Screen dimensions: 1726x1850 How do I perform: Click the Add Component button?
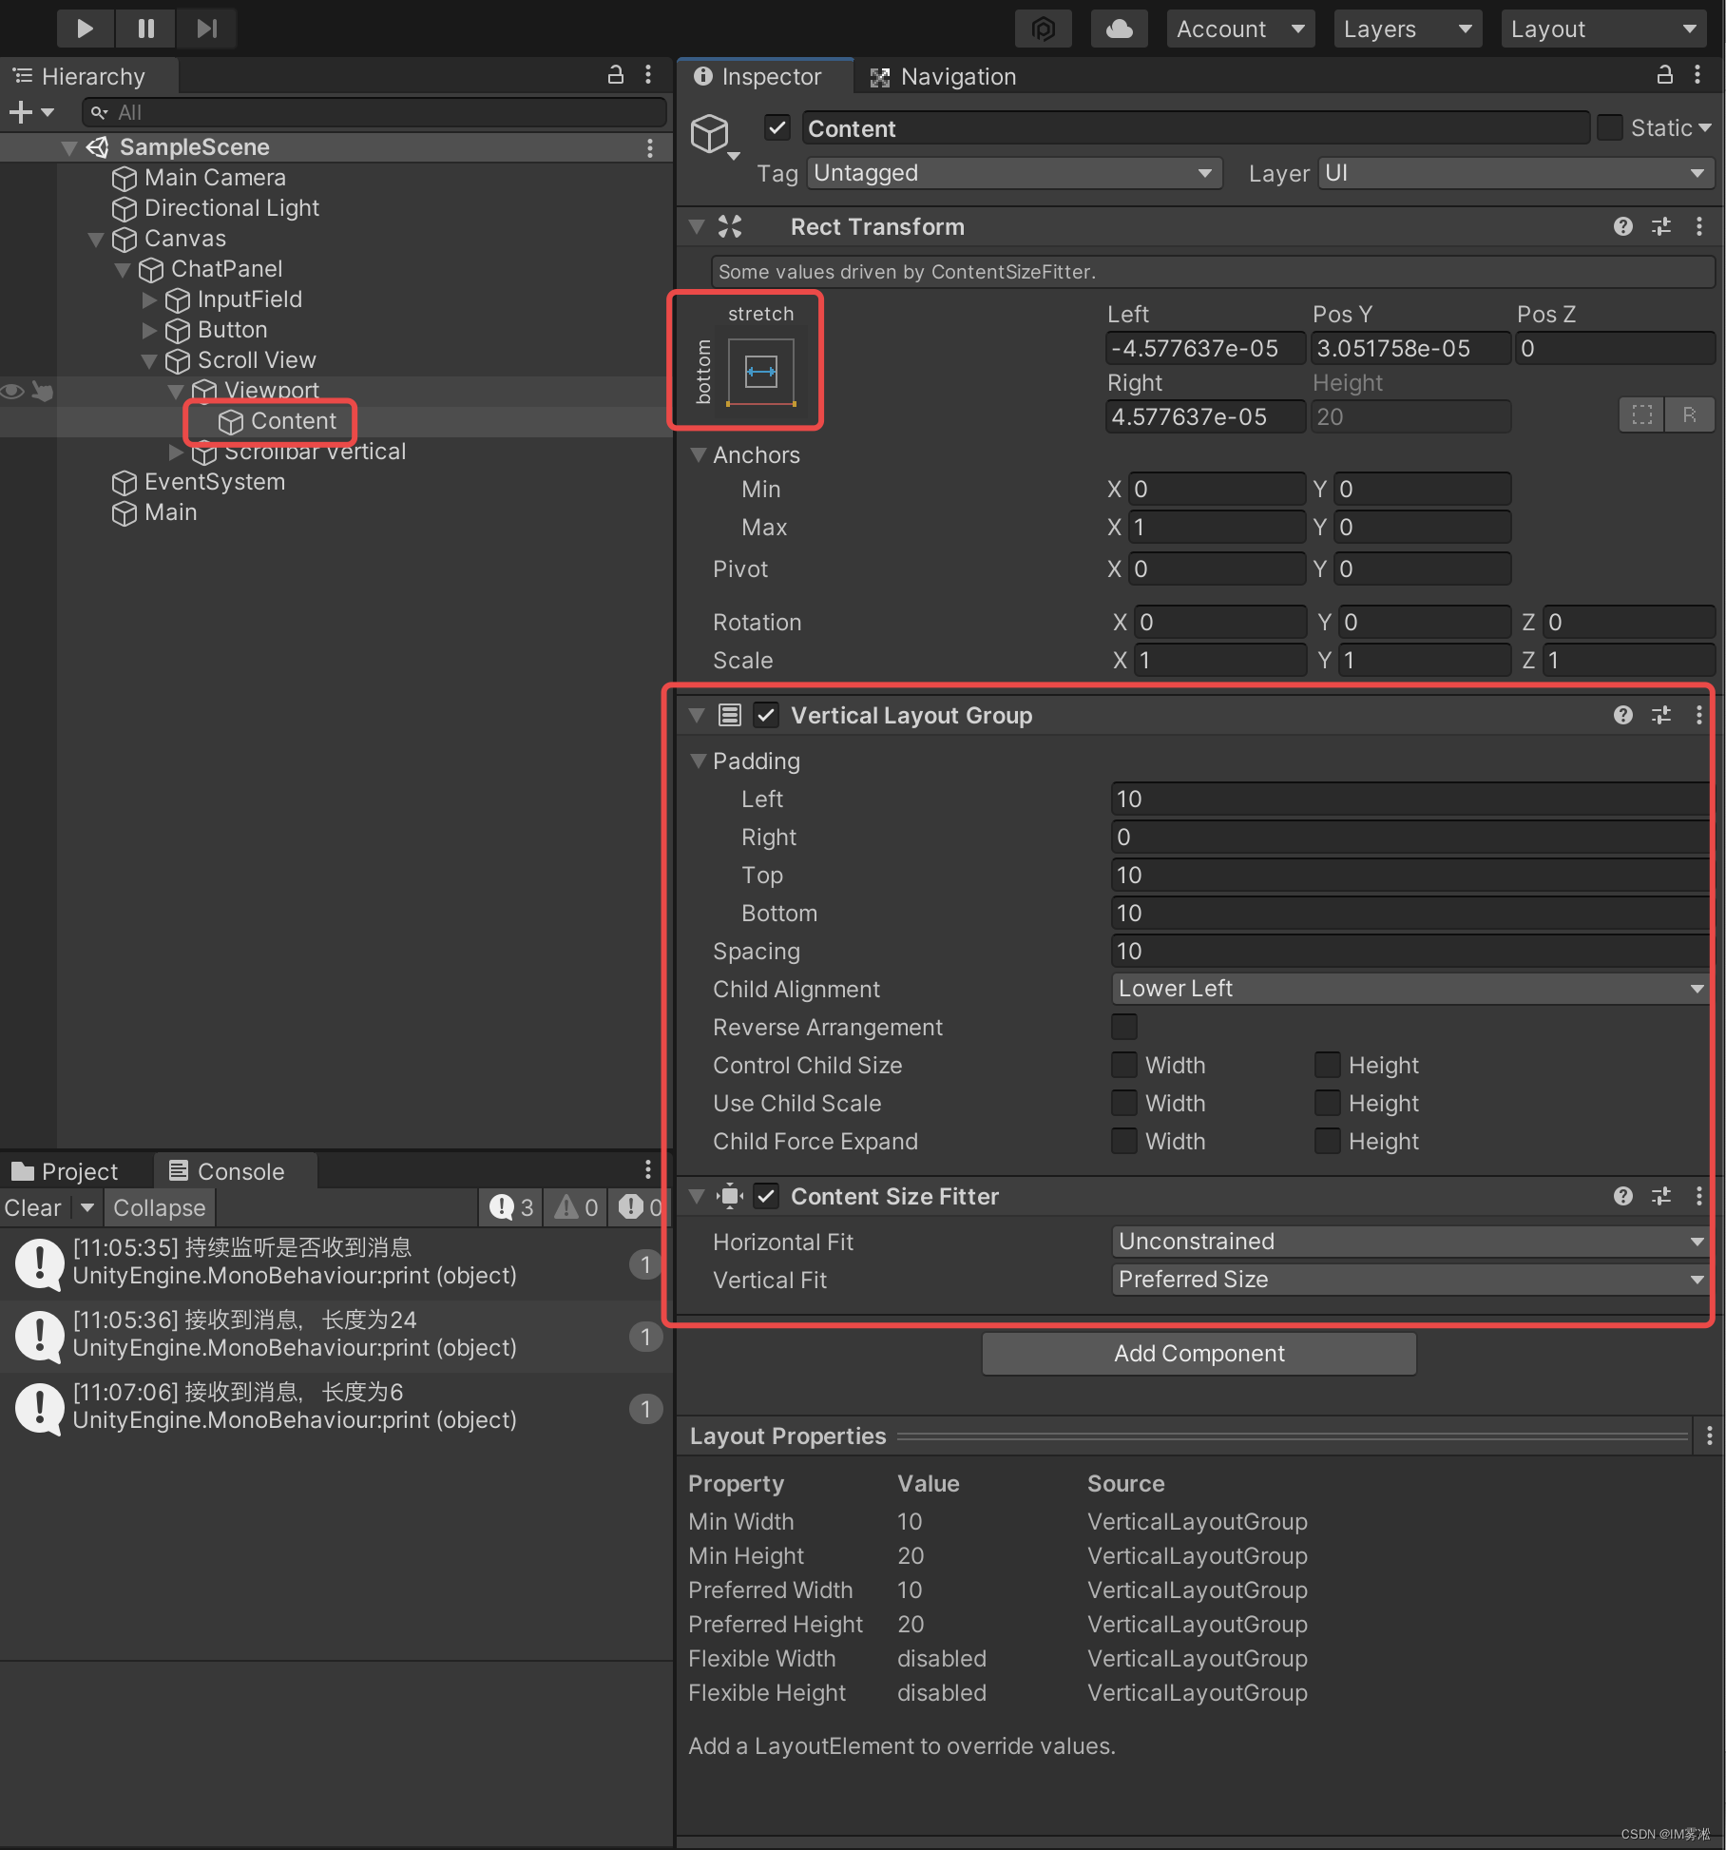(x=1199, y=1354)
